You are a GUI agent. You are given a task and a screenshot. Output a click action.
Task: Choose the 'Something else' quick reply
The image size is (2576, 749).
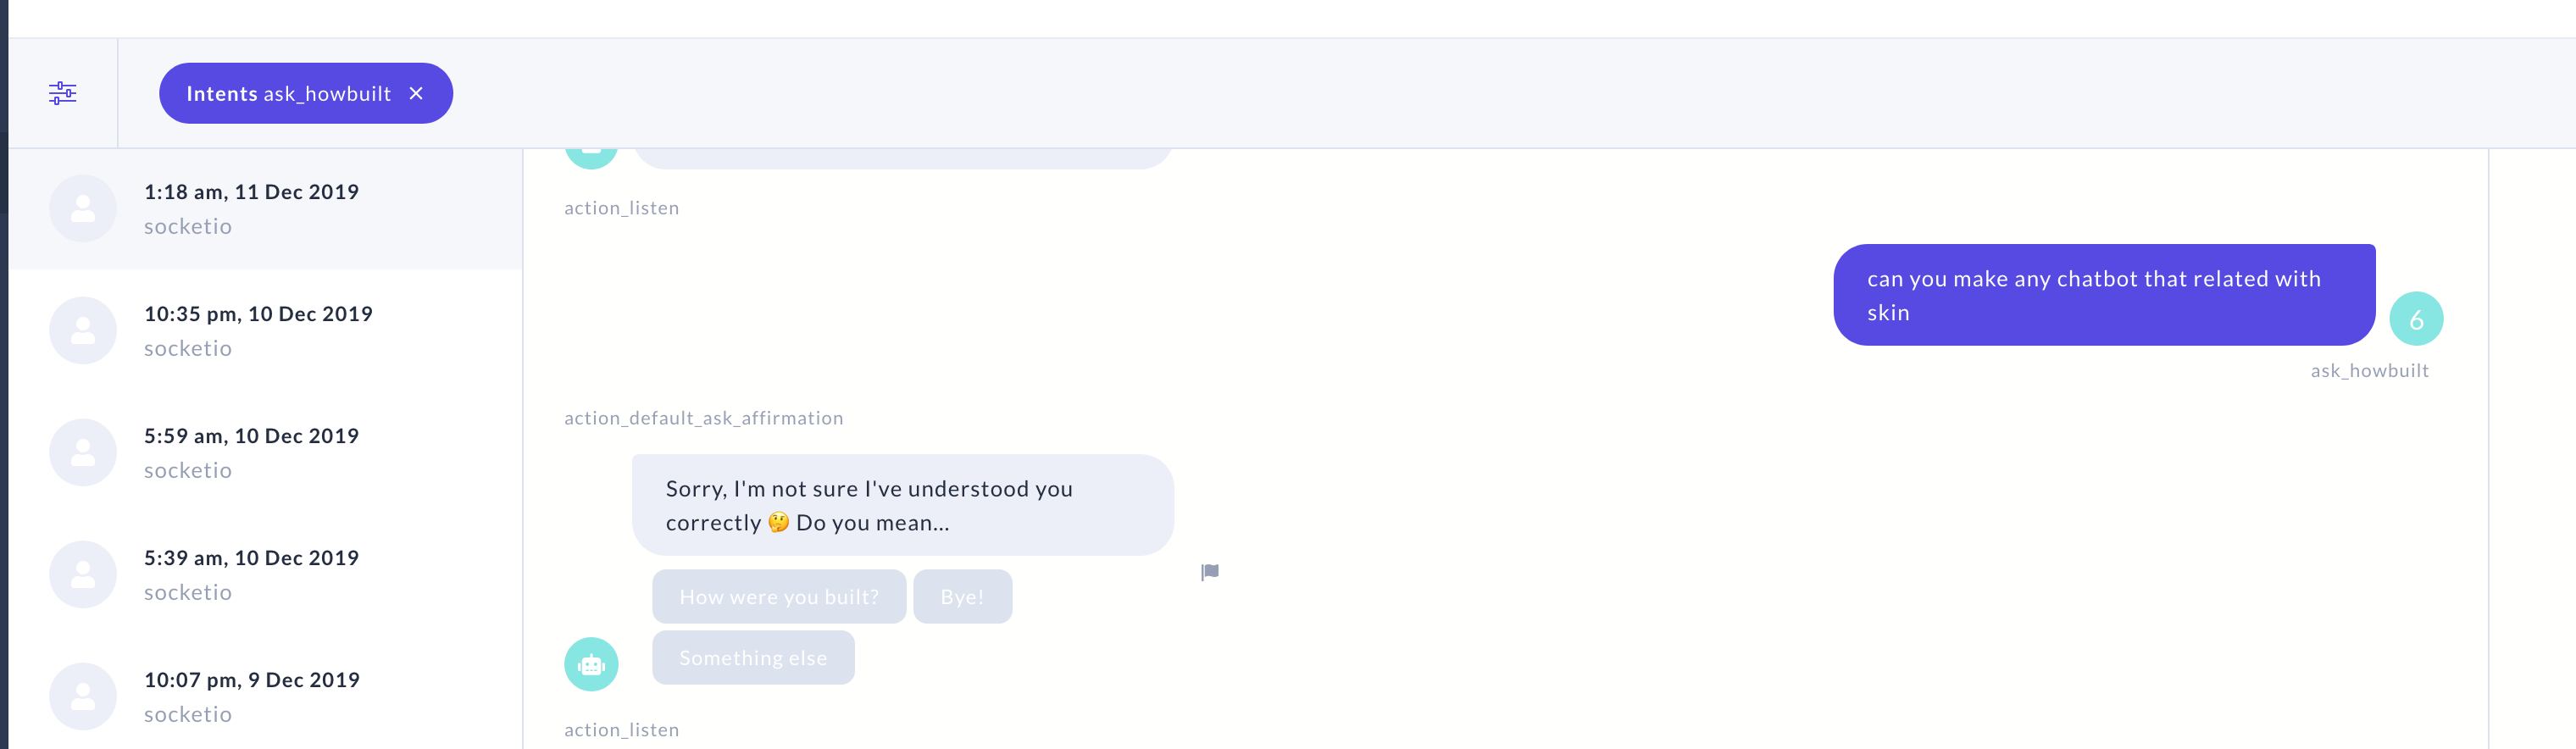tap(753, 657)
